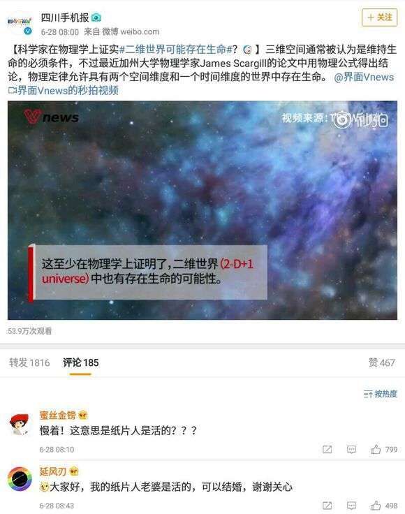Switch to the 转发 1816 tab

click(x=29, y=362)
